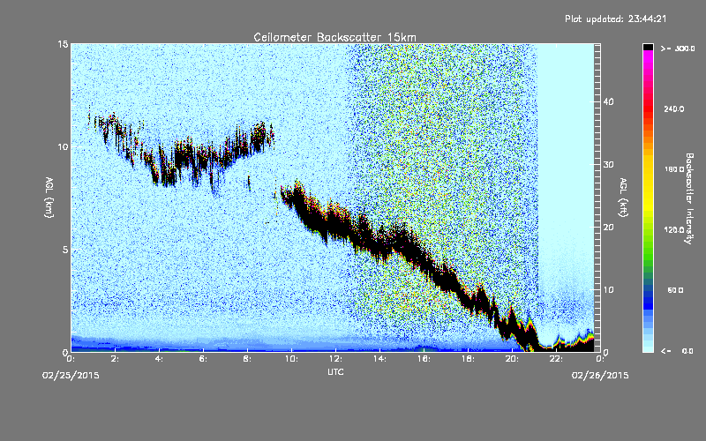Click the 240.0 colorbar value
The height and width of the screenshot is (441, 706).
[x=674, y=109]
